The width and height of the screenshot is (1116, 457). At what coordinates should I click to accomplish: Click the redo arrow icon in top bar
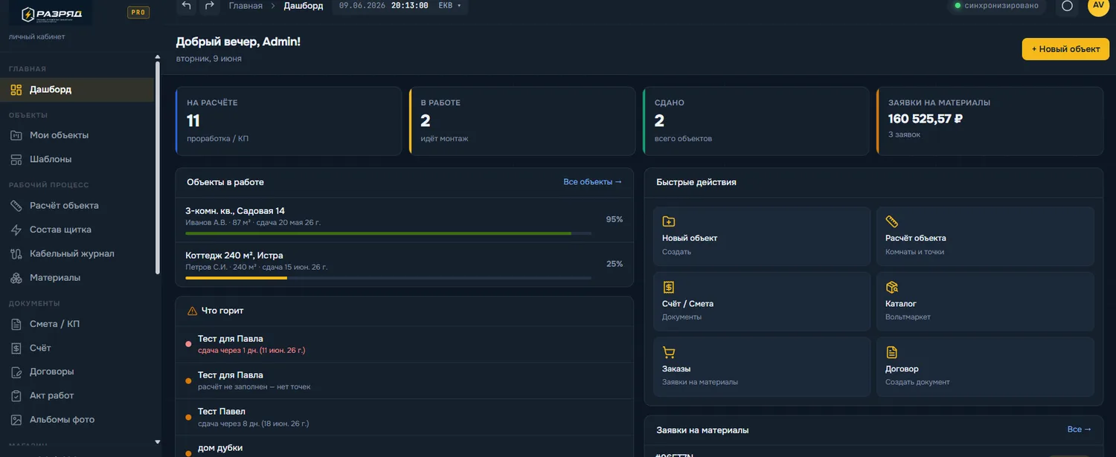point(210,6)
